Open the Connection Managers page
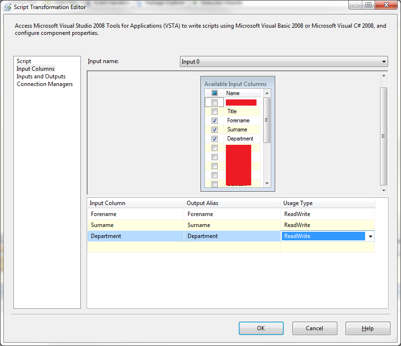This screenshot has width=401, height=346. pyautogui.click(x=45, y=84)
